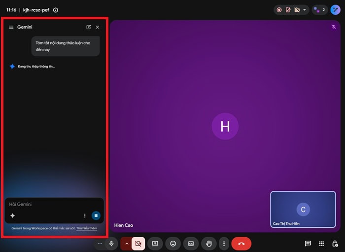Click the 11:16 clock text
The height and width of the screenshot is (252, 345).
point(11,10)
